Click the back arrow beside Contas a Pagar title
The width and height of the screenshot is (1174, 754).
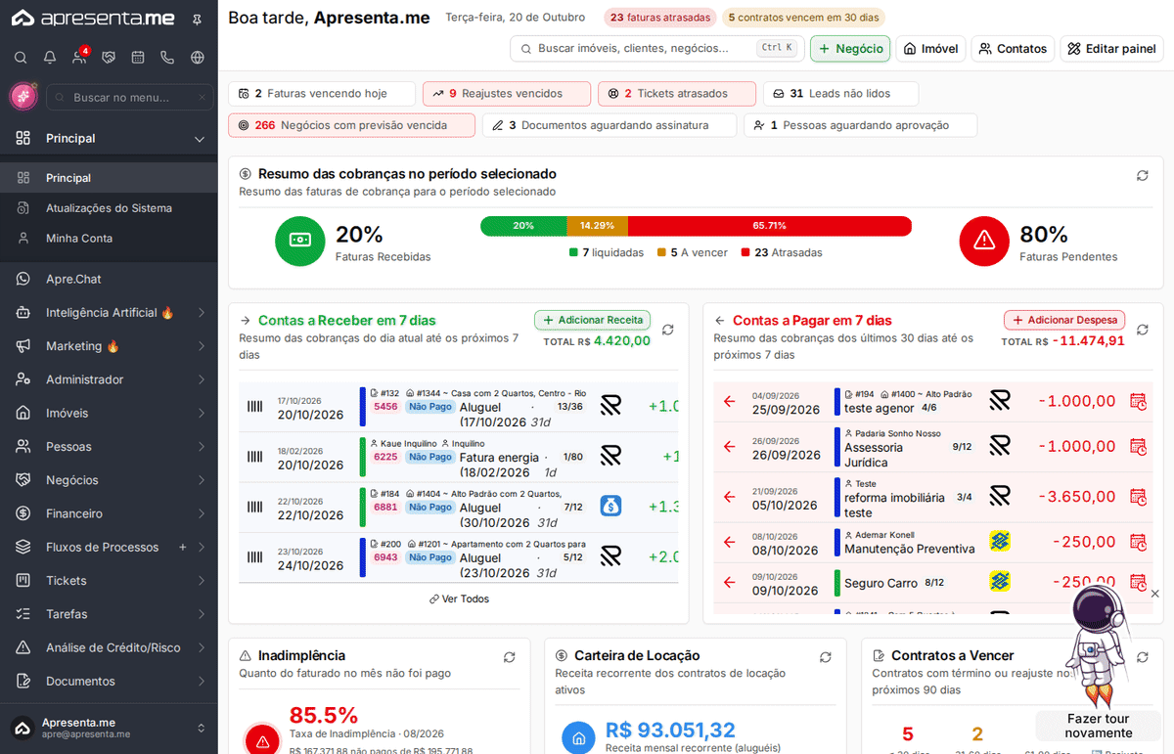tap(720, 320)
